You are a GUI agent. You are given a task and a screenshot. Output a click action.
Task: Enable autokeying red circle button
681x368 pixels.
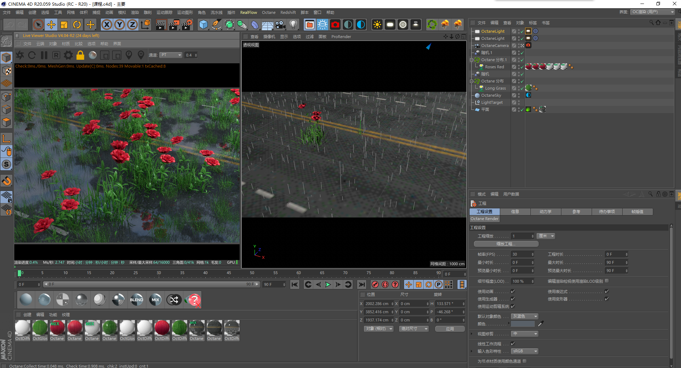click(385, 284)
